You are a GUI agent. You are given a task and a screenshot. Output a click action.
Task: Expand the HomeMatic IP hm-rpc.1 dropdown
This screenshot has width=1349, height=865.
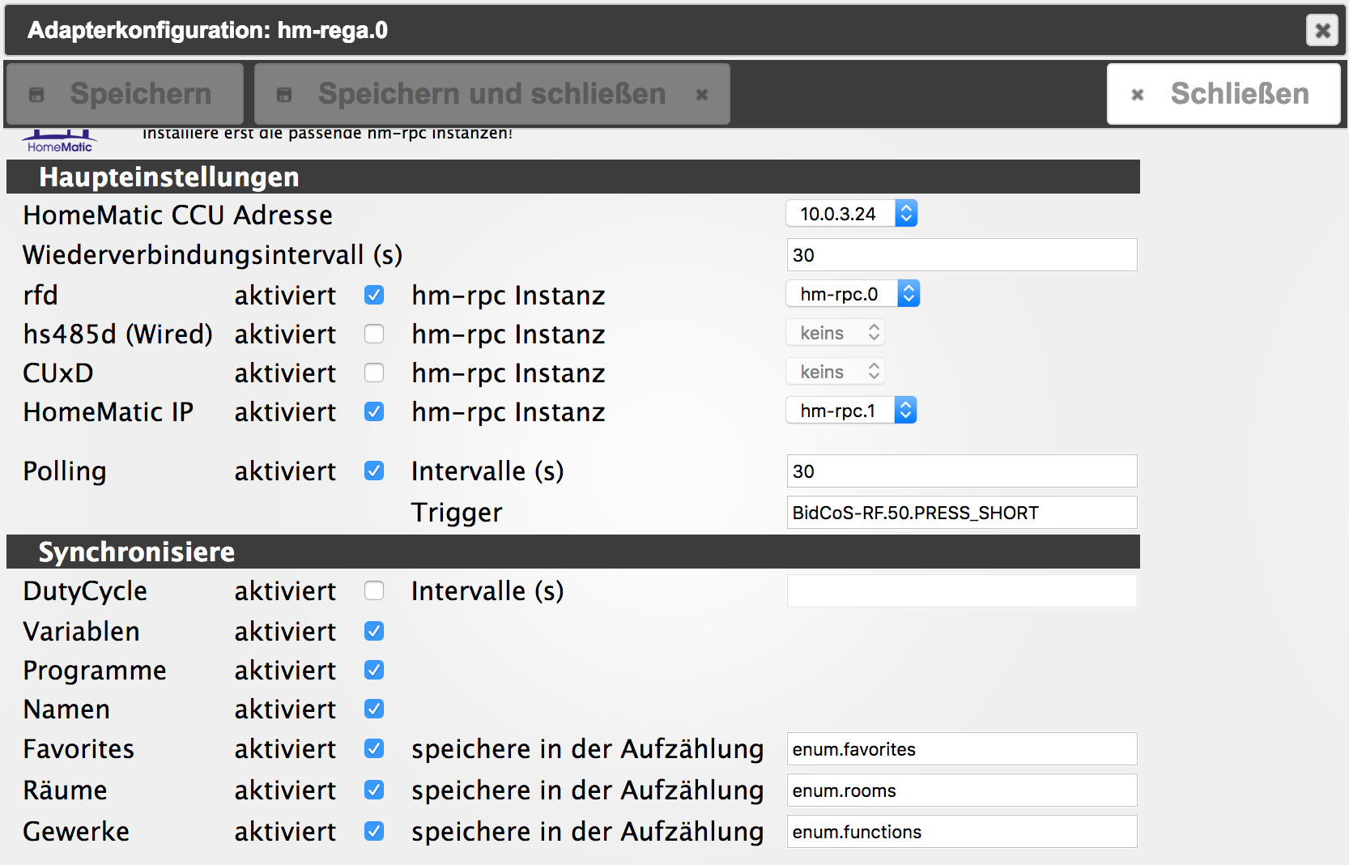[851, 411]
